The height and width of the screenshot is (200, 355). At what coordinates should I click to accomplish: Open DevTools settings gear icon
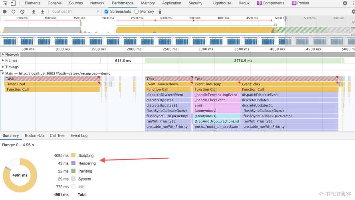[345, 3]
